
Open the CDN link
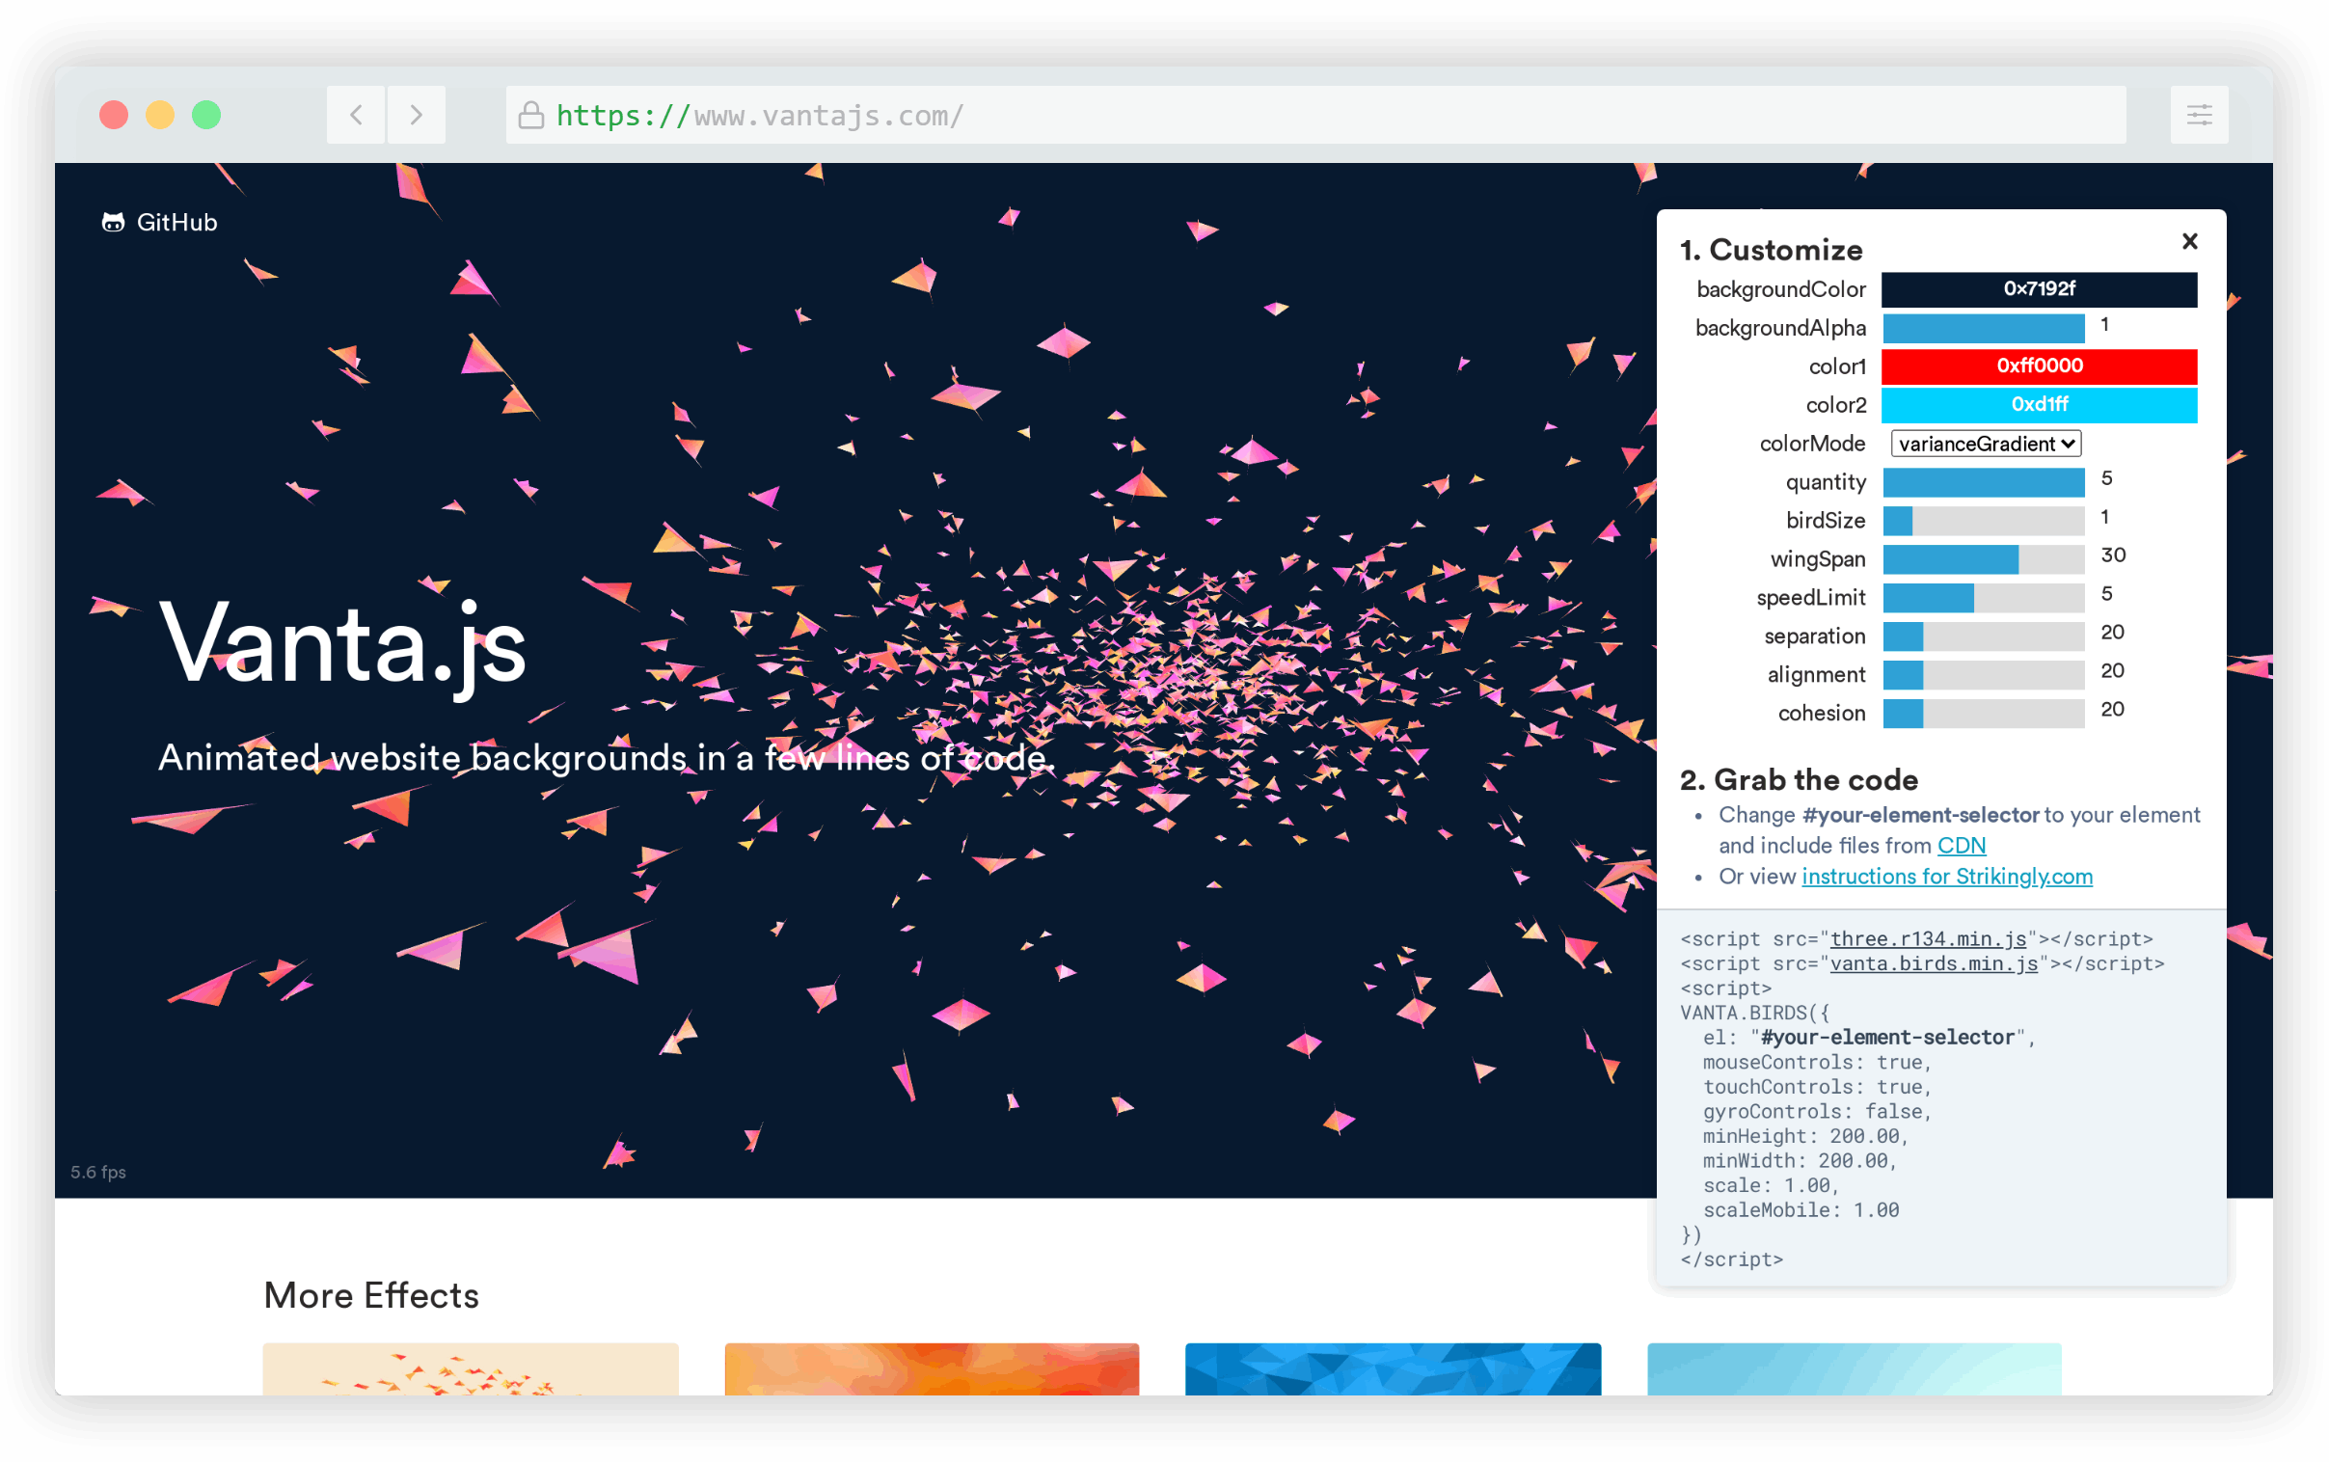click(1962, 845)
